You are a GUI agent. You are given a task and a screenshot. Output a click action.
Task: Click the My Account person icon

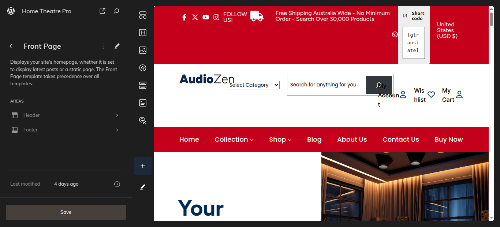[403, 94]
